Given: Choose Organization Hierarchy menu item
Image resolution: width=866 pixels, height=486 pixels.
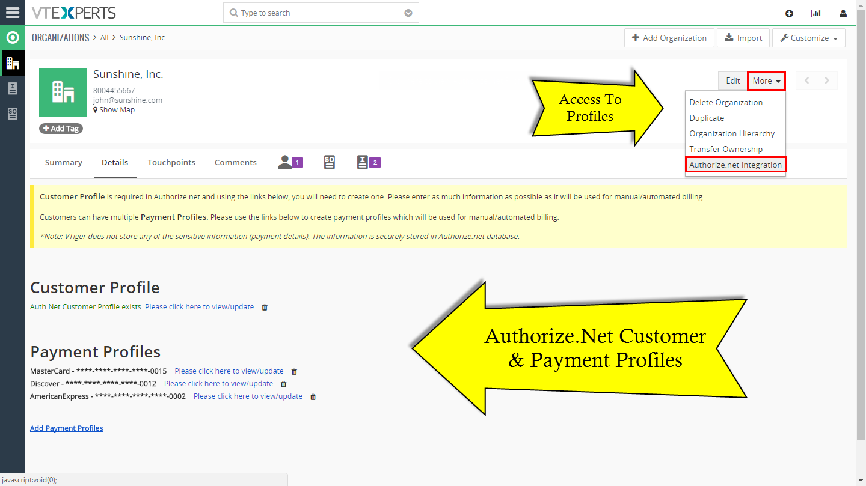Looking at the screenshot, I should (732, 133).
